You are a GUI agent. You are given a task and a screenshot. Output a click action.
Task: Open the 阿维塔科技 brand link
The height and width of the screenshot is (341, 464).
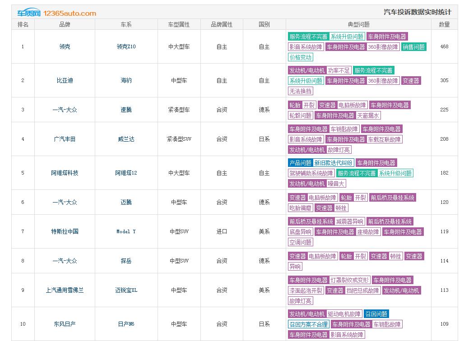click(x=65, y=173)
